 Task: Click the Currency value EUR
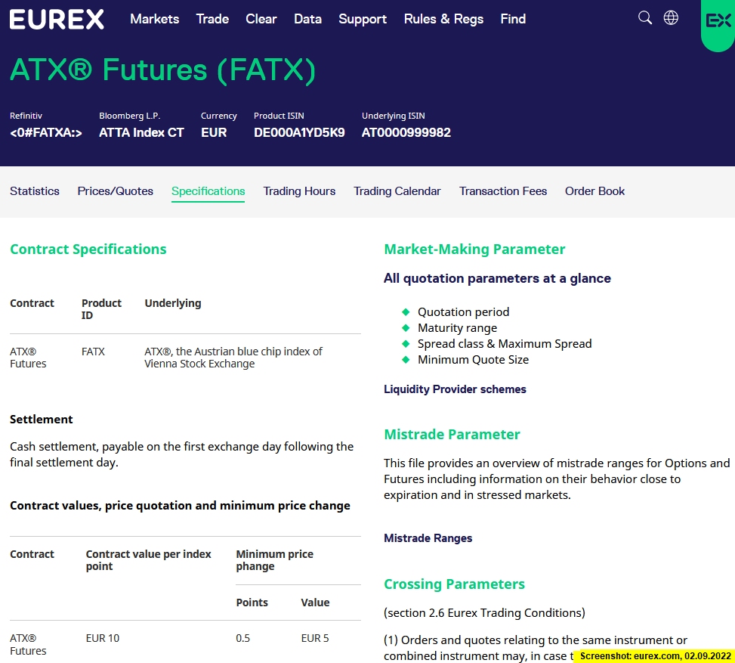click(x=214, y=133)
